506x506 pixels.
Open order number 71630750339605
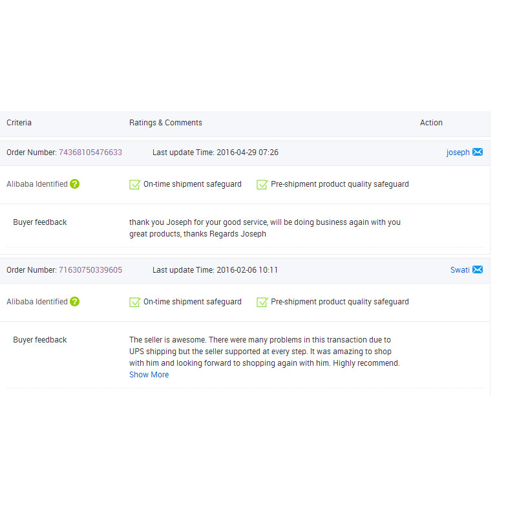[x=90, y=270]
